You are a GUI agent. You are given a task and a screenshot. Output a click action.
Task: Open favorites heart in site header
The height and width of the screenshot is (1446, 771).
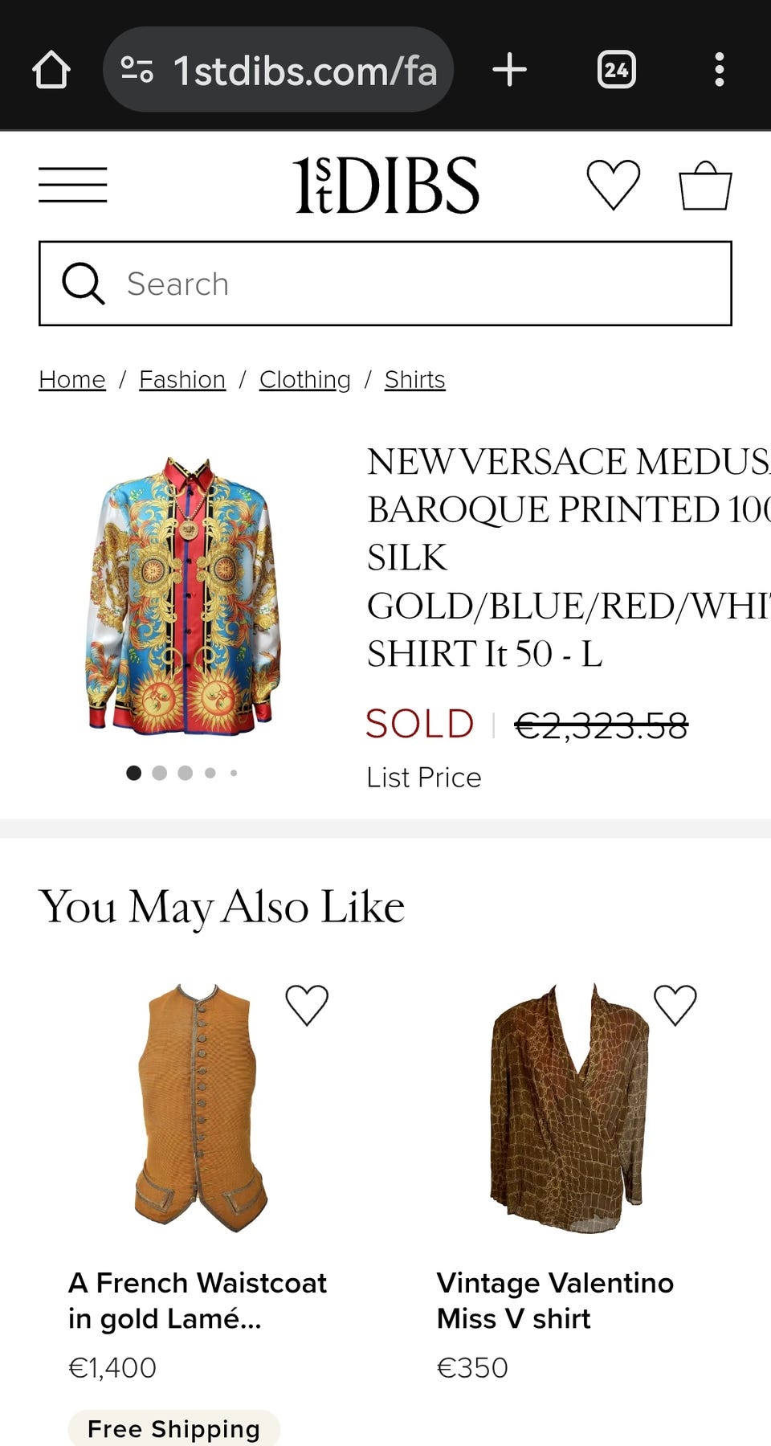(613, 185)
